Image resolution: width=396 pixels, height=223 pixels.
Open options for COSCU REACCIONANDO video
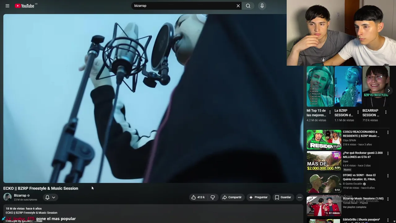pos(388,133)
